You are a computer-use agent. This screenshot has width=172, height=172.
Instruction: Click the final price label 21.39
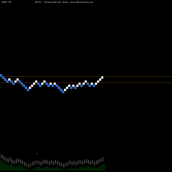[103, 159]
